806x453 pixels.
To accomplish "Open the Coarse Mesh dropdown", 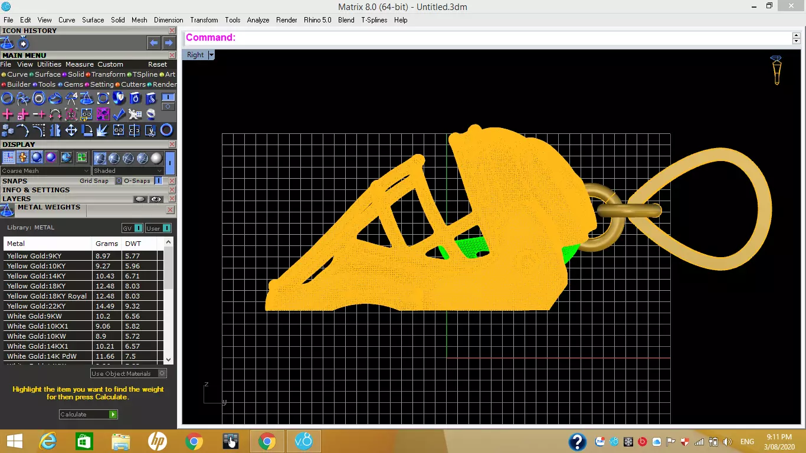I will (x=45, y=170).
